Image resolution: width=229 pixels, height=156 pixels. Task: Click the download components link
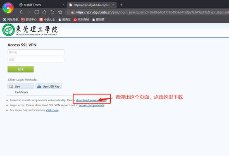[x=91, y=100]
